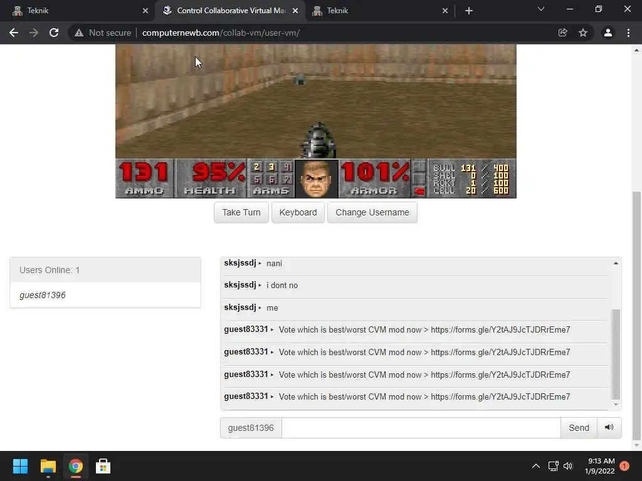Open the clock showing 9:13 AM
The width and height of the screenshot is (642, 481).
(599, 466)
